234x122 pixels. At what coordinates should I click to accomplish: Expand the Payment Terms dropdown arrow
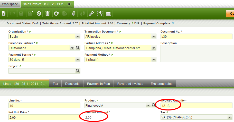78,59
